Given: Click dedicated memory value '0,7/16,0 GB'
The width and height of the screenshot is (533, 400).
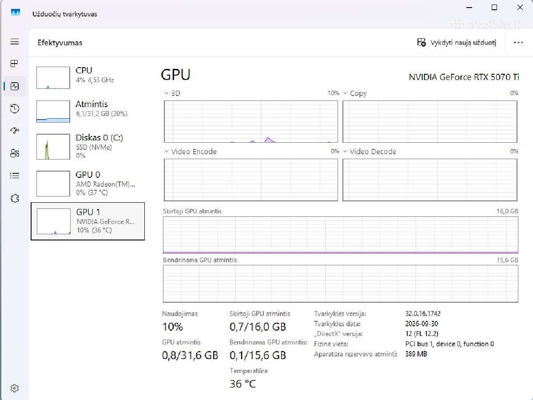Looking at the screenshot, I should pyautogui.click(x=258, y=327).
